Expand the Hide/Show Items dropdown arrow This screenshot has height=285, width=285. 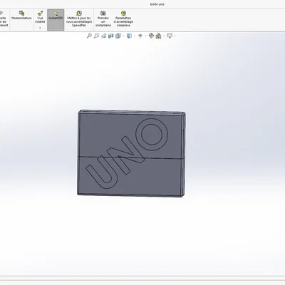pos(145,36)
